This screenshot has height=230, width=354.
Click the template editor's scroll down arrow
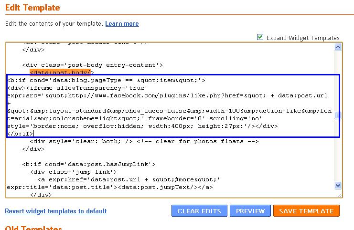click(x=338, y=185)
